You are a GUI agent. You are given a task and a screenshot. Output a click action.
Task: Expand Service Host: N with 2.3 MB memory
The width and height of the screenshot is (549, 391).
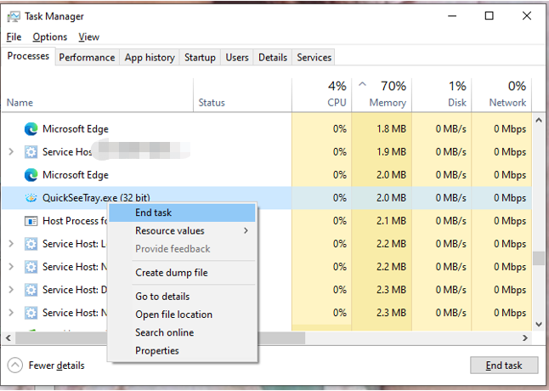coord(11,313)
